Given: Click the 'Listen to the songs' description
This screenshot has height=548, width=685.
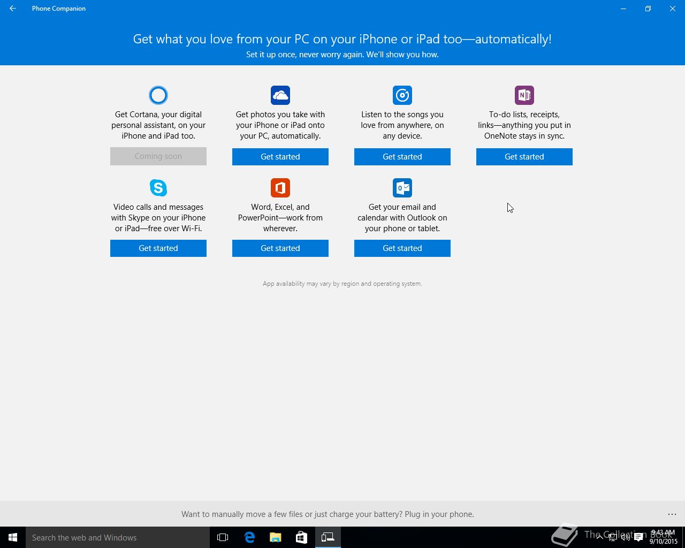Looking at the screenshot, I should (402, 125).
